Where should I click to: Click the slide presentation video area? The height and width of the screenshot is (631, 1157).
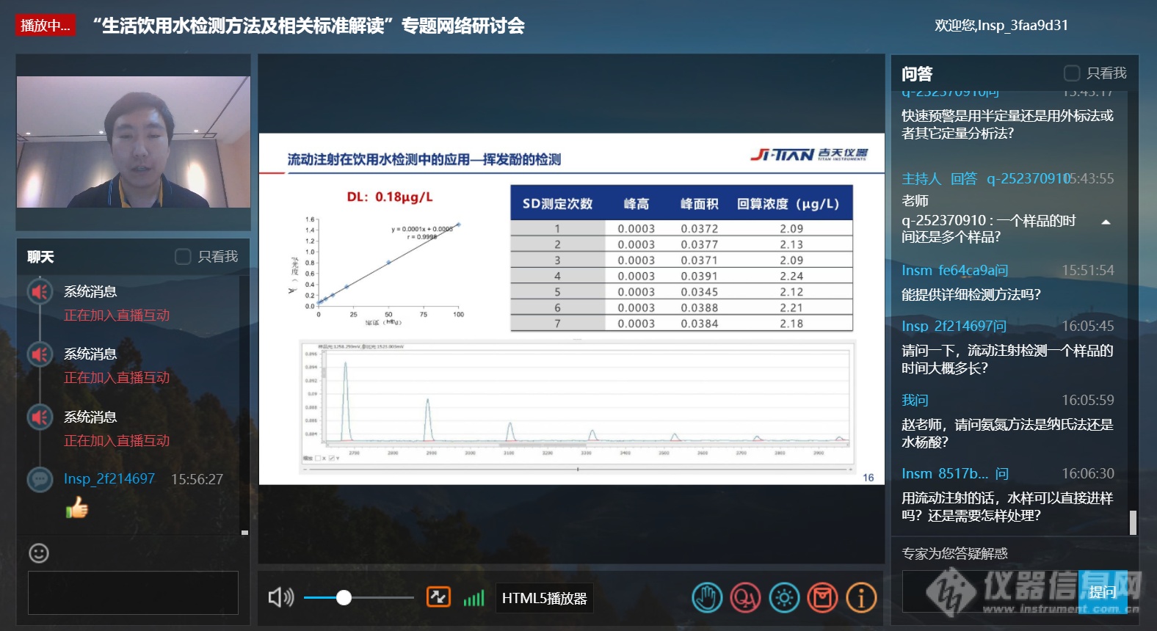coord(571,308)
